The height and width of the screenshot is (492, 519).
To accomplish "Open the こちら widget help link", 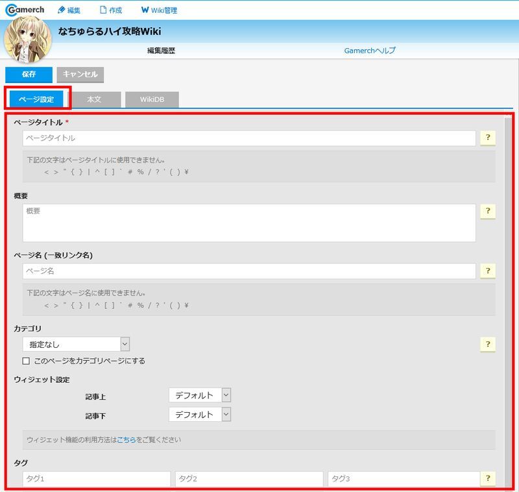I will (x=127, y=439).
